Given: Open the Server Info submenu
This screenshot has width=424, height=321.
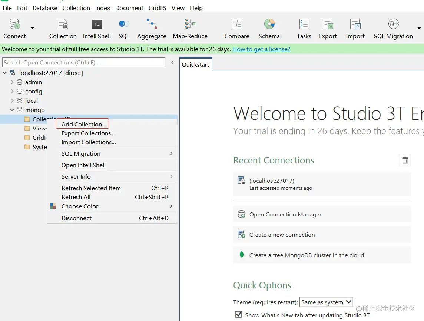Looking at the screenshot, I should pyautogui.click(x=112, y=176).
